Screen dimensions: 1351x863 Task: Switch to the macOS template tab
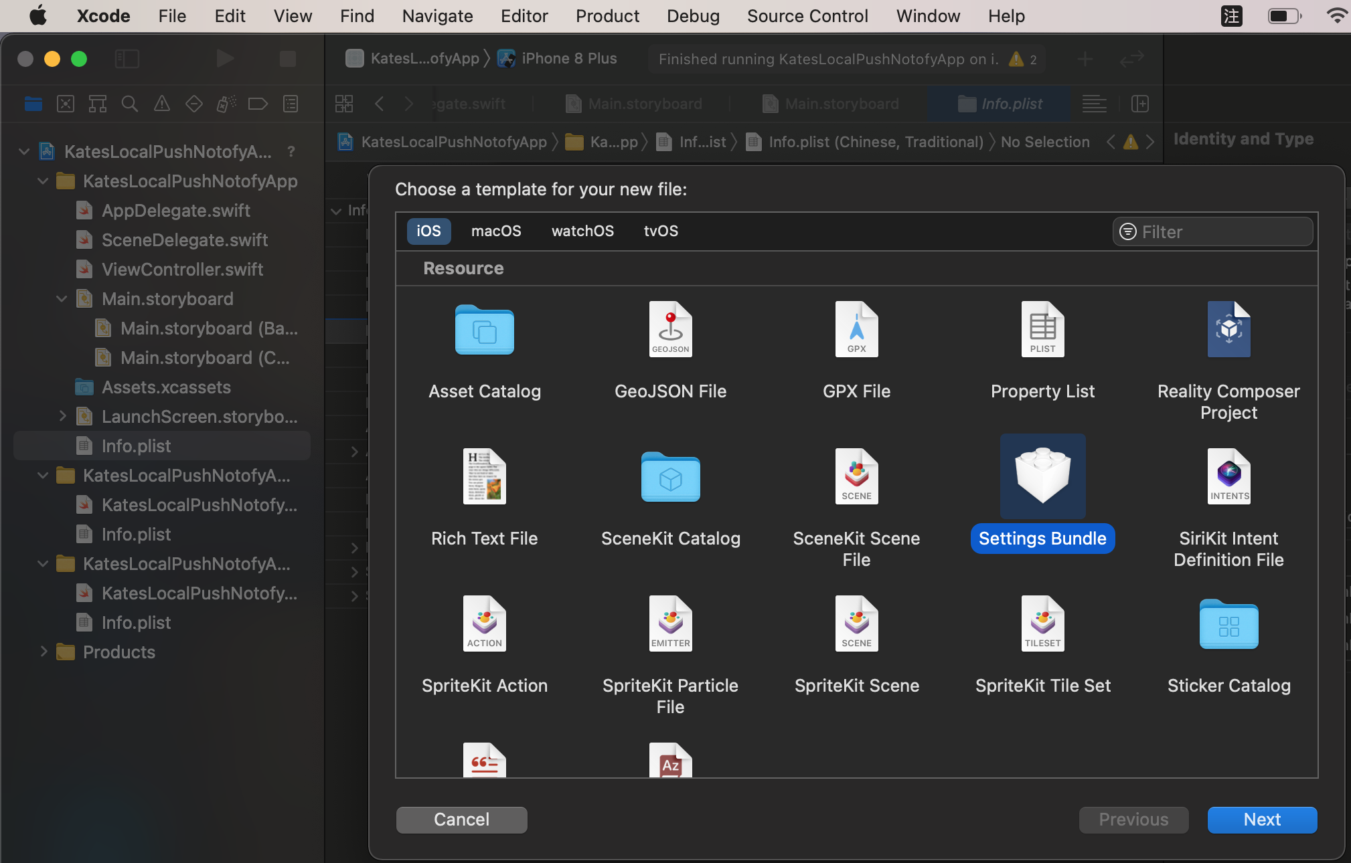click(x=495, y=231)
